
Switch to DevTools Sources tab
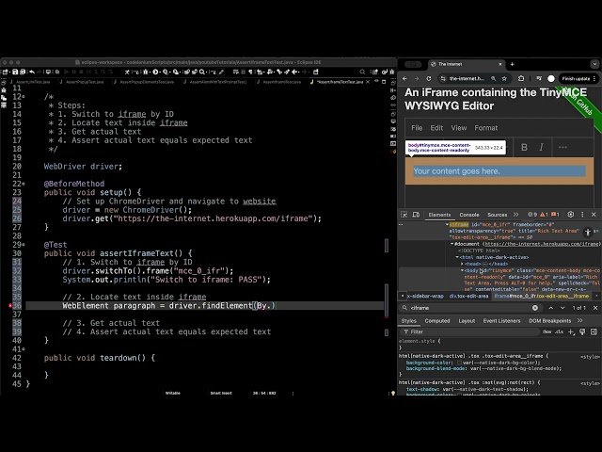pos(498,215)
